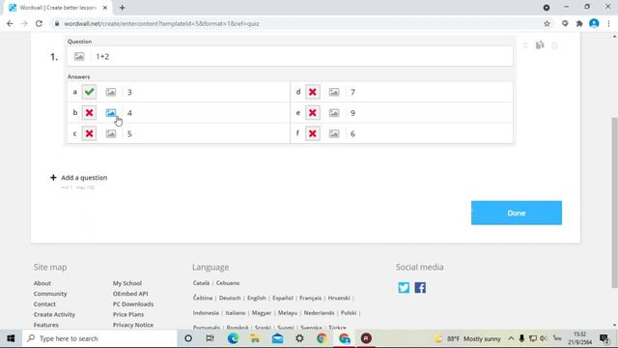The width and height of the screenshot is (618, 348).
Task: Open Settings gear in the taskbar
Action: point(299,338)
